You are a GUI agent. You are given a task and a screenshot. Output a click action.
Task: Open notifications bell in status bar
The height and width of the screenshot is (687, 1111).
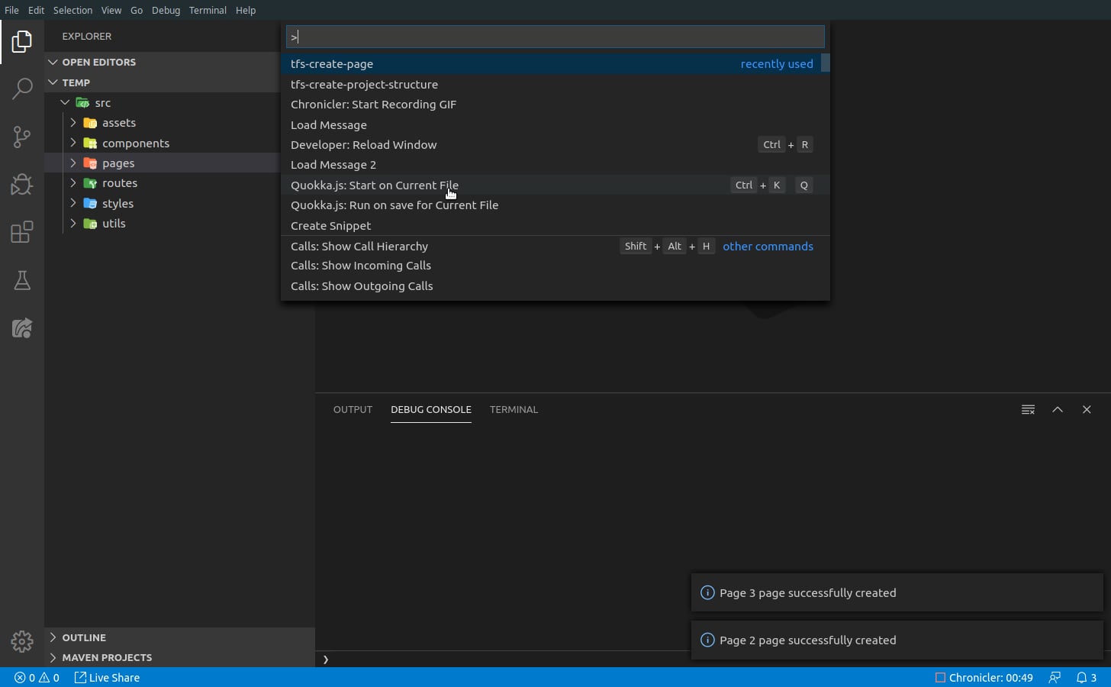(x=1086, y=678)
